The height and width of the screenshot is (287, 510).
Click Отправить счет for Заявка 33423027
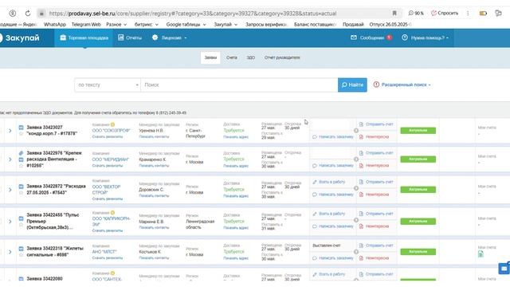tap(376, 124)
